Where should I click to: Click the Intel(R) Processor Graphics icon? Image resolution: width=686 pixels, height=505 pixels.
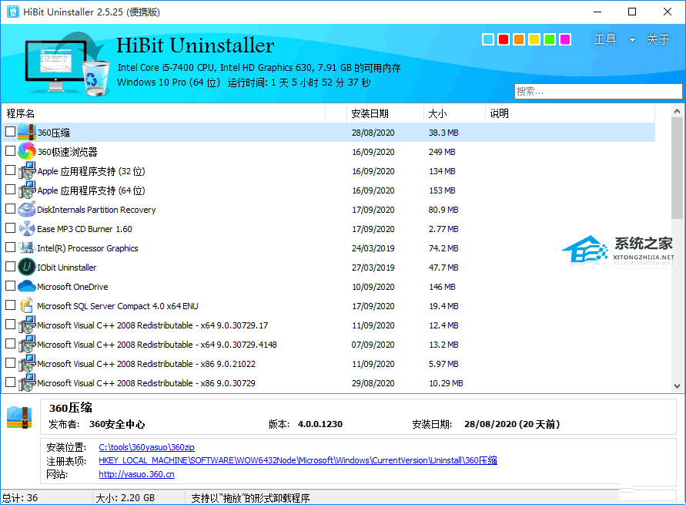point(27,248)
